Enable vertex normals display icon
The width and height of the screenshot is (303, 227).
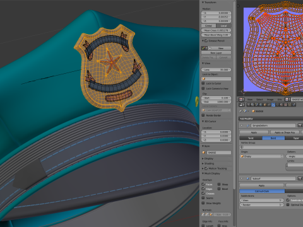(203, 214)
